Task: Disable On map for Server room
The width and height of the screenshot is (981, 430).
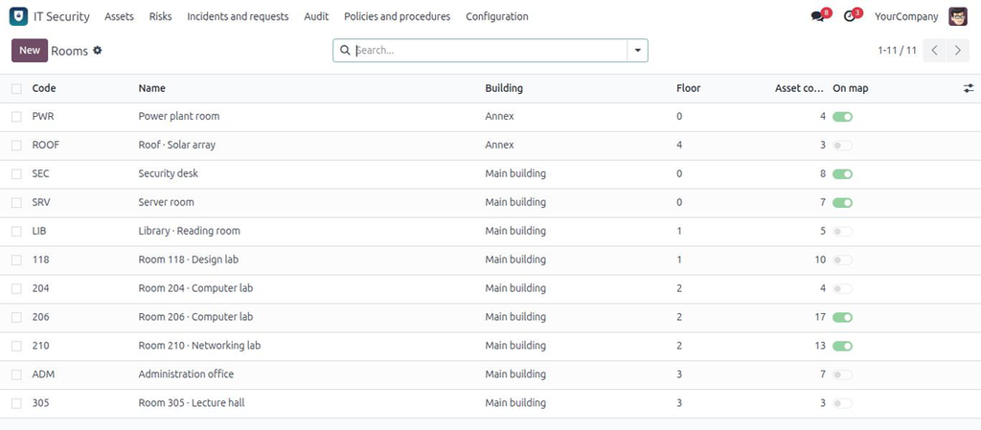Action: click(842, 203)
